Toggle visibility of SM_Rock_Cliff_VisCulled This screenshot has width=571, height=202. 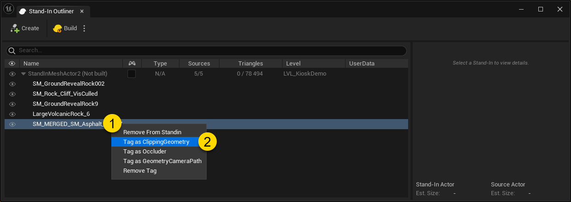click(12, 94)
